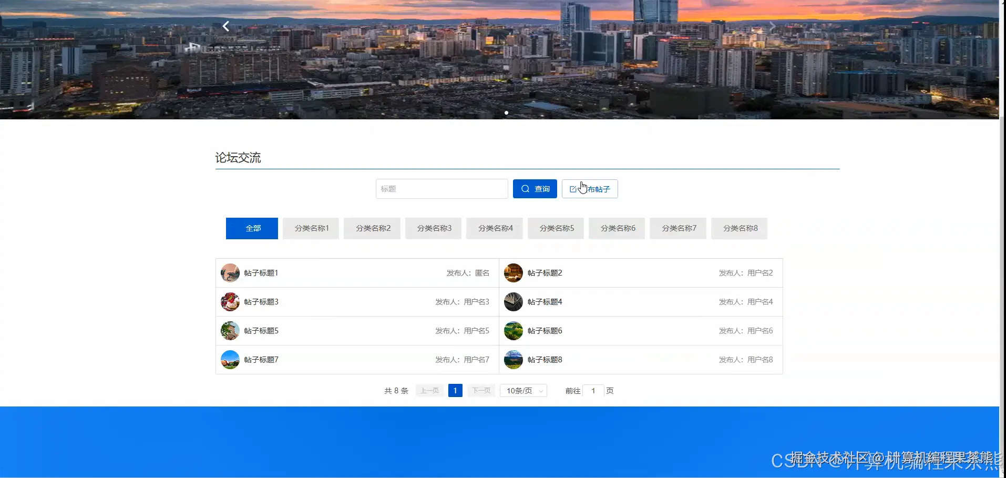Click the 上一页 pagination button
The image size is (1006, 478).
429,390
